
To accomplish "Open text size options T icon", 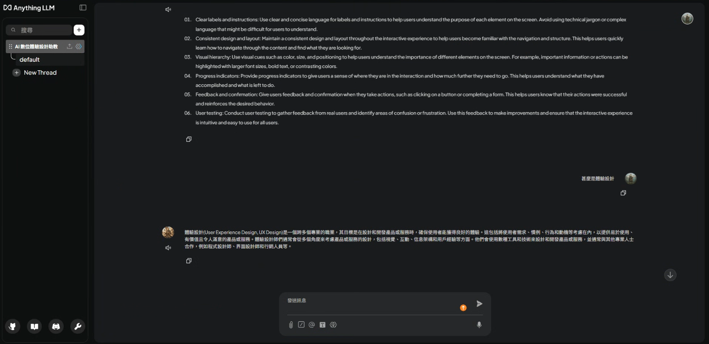I will point(322,325).
